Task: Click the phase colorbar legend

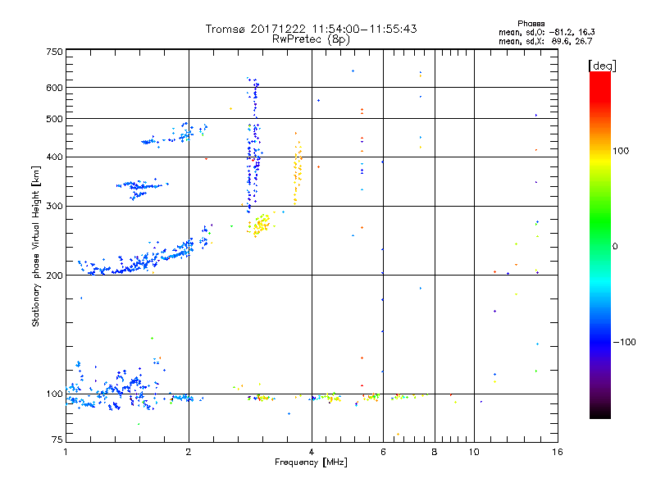Action: tap(600, 245)
